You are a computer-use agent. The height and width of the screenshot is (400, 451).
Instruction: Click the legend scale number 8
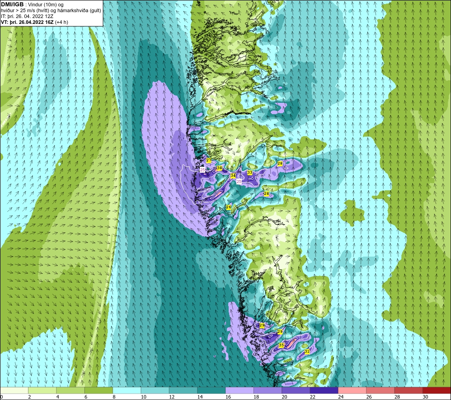[114, 397]
